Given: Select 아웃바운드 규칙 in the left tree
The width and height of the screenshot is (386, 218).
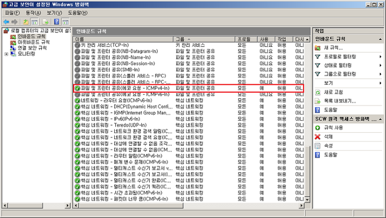Looking at the screenshot, I should pos(33,42).
